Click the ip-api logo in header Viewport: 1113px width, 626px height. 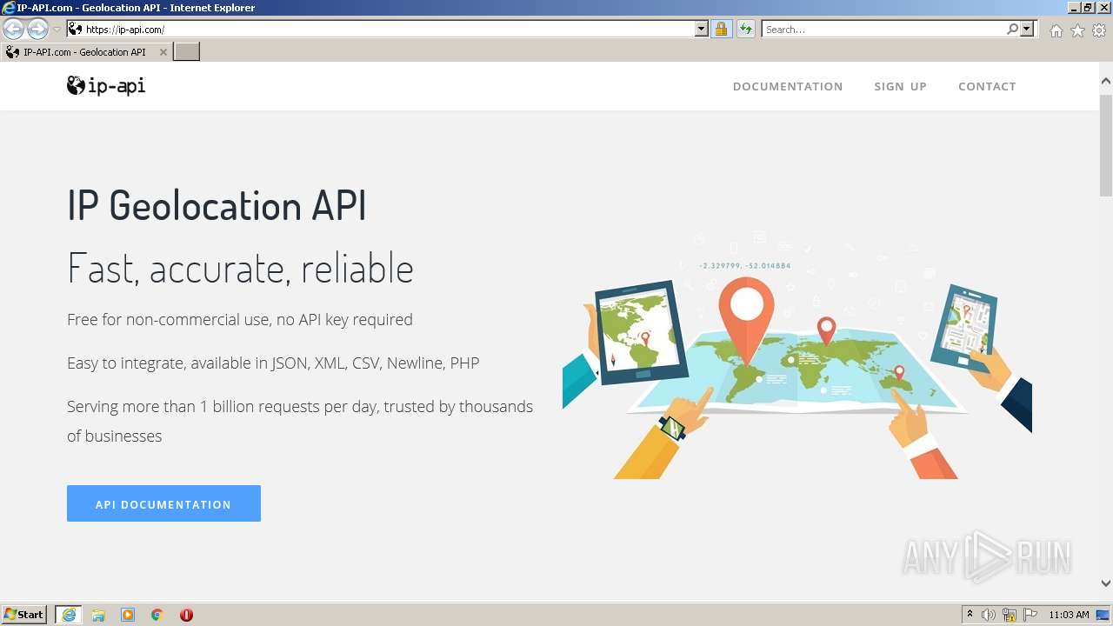click(x=106, y=85)
